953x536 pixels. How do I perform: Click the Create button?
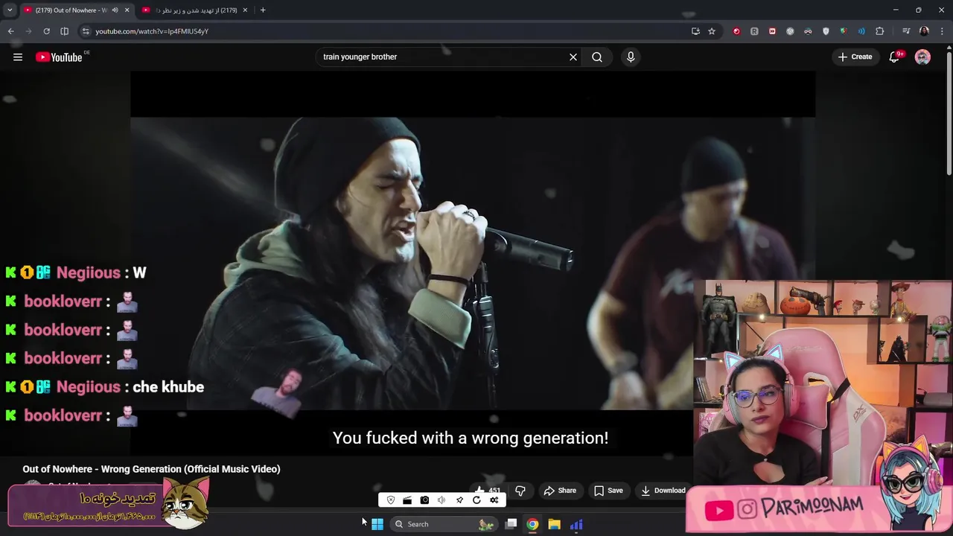855,57
